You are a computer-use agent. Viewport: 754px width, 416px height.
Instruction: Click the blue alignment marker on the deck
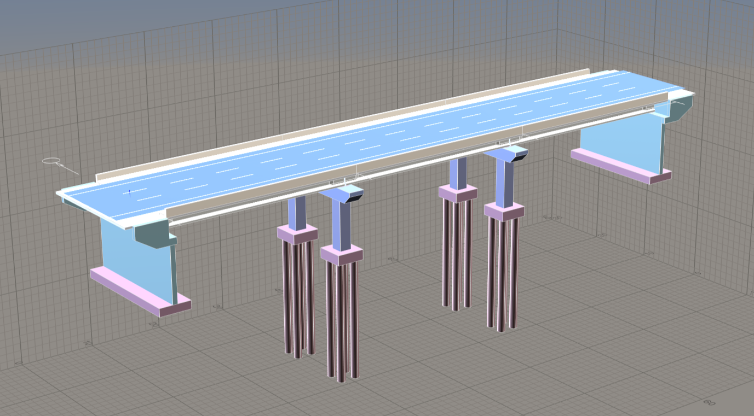point(129,192)
